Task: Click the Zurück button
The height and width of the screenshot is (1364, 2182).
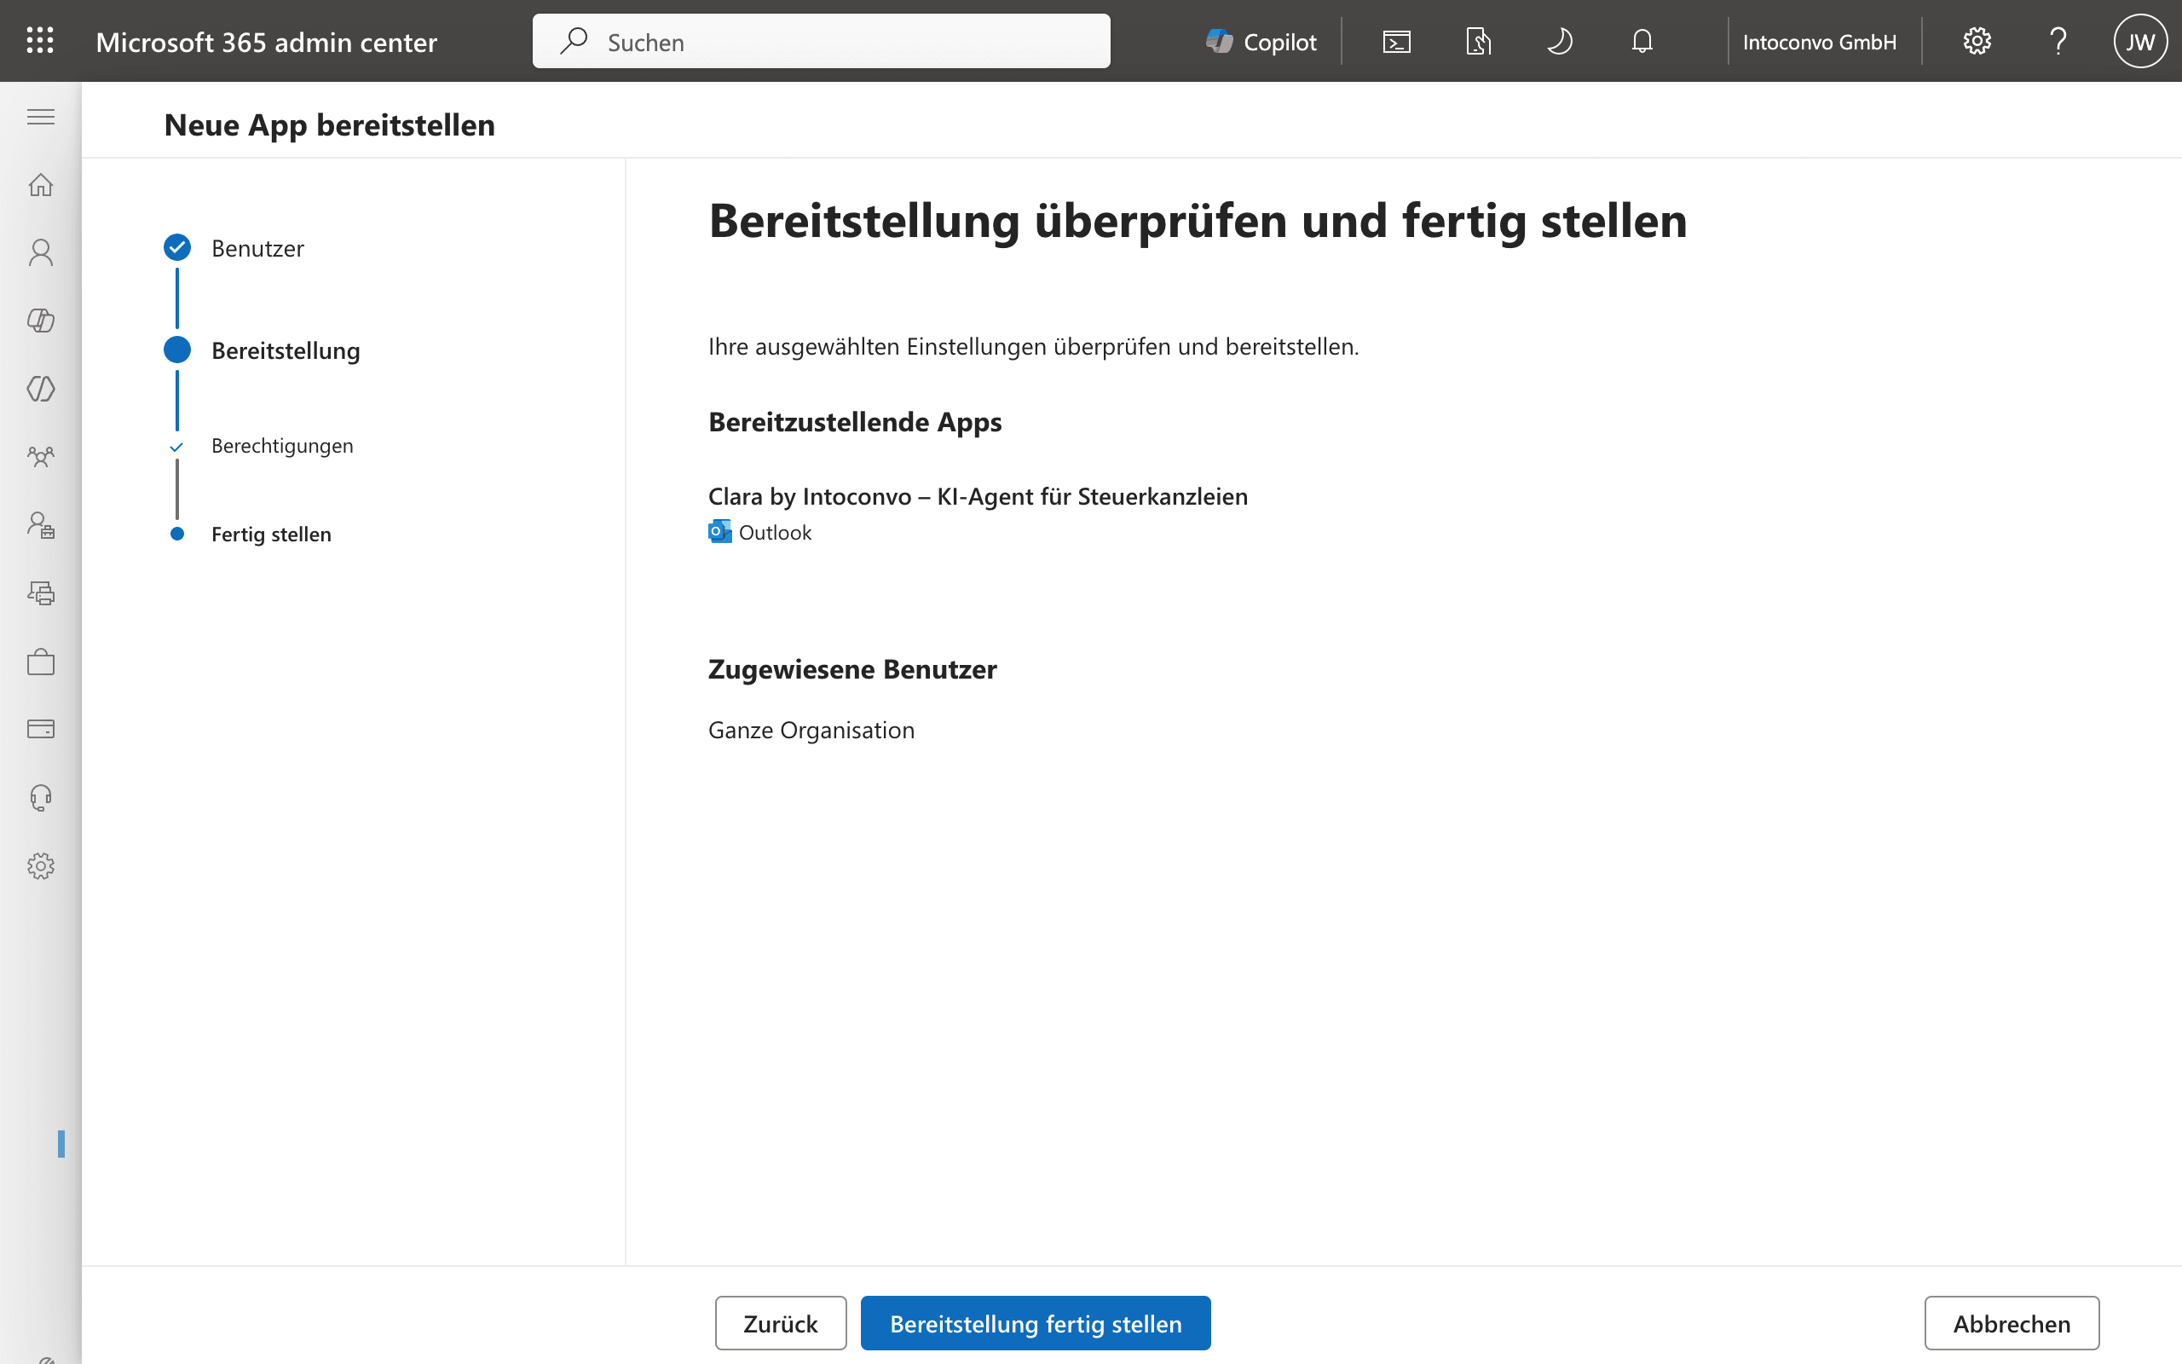Action: [780, 1322]
